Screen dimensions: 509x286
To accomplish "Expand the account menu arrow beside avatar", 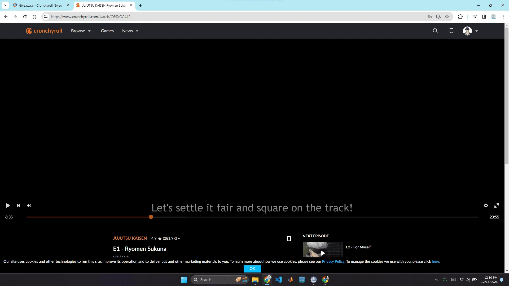I will (477, 31).
